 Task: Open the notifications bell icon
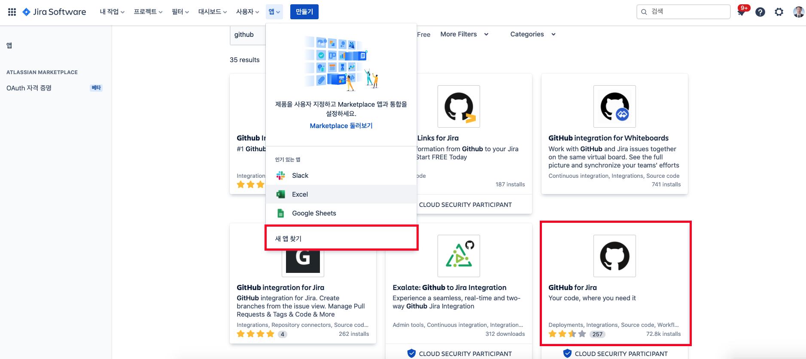[741, 12]
